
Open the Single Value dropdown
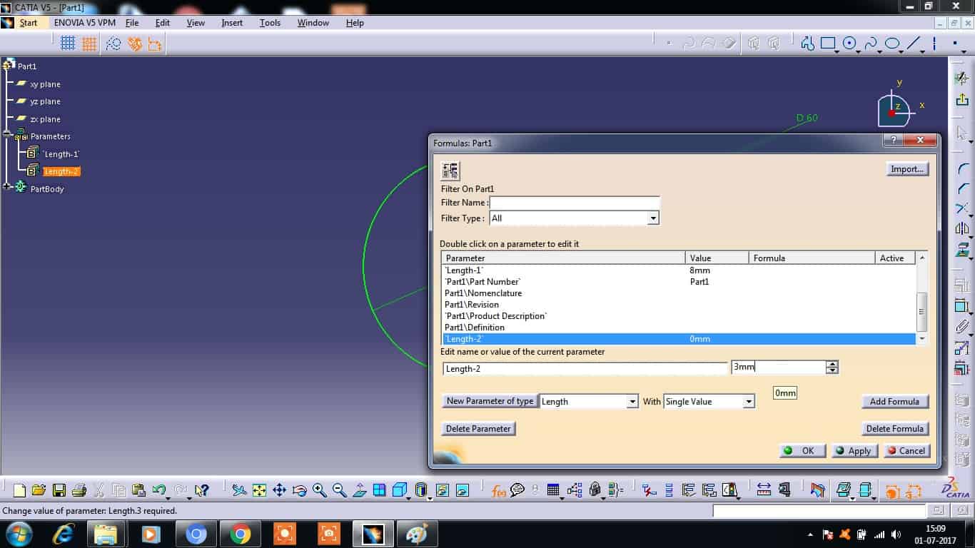[x=749, y=402]
